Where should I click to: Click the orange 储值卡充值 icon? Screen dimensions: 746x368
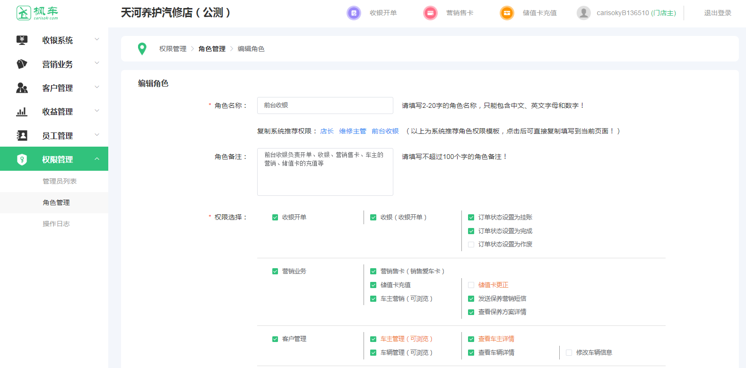tap(507, 13)
